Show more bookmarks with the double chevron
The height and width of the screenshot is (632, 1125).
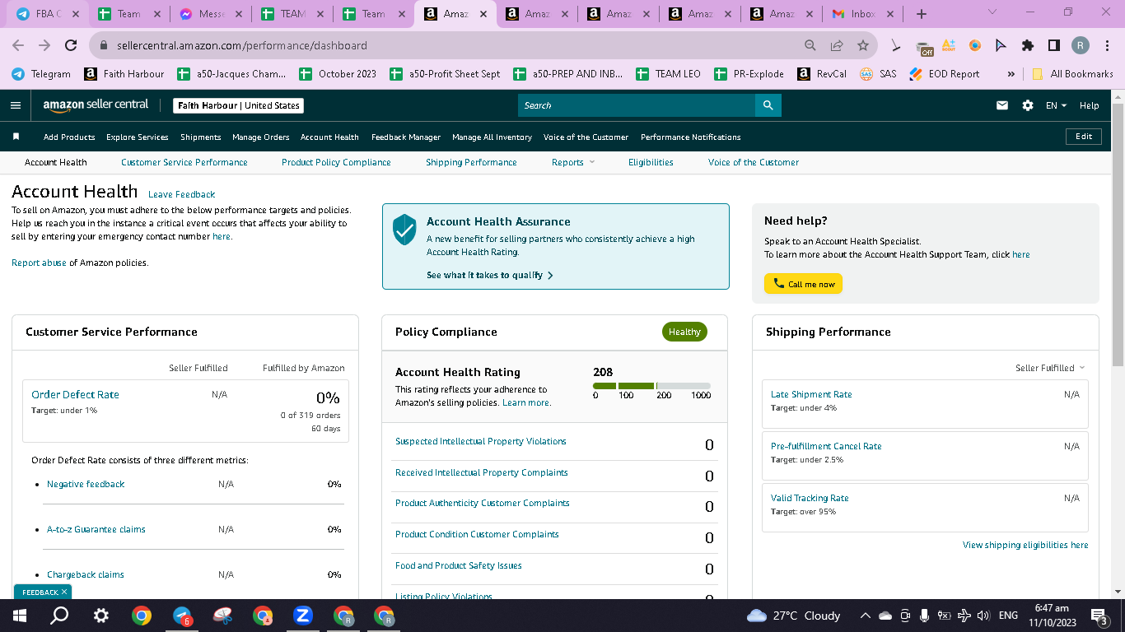1011,74
